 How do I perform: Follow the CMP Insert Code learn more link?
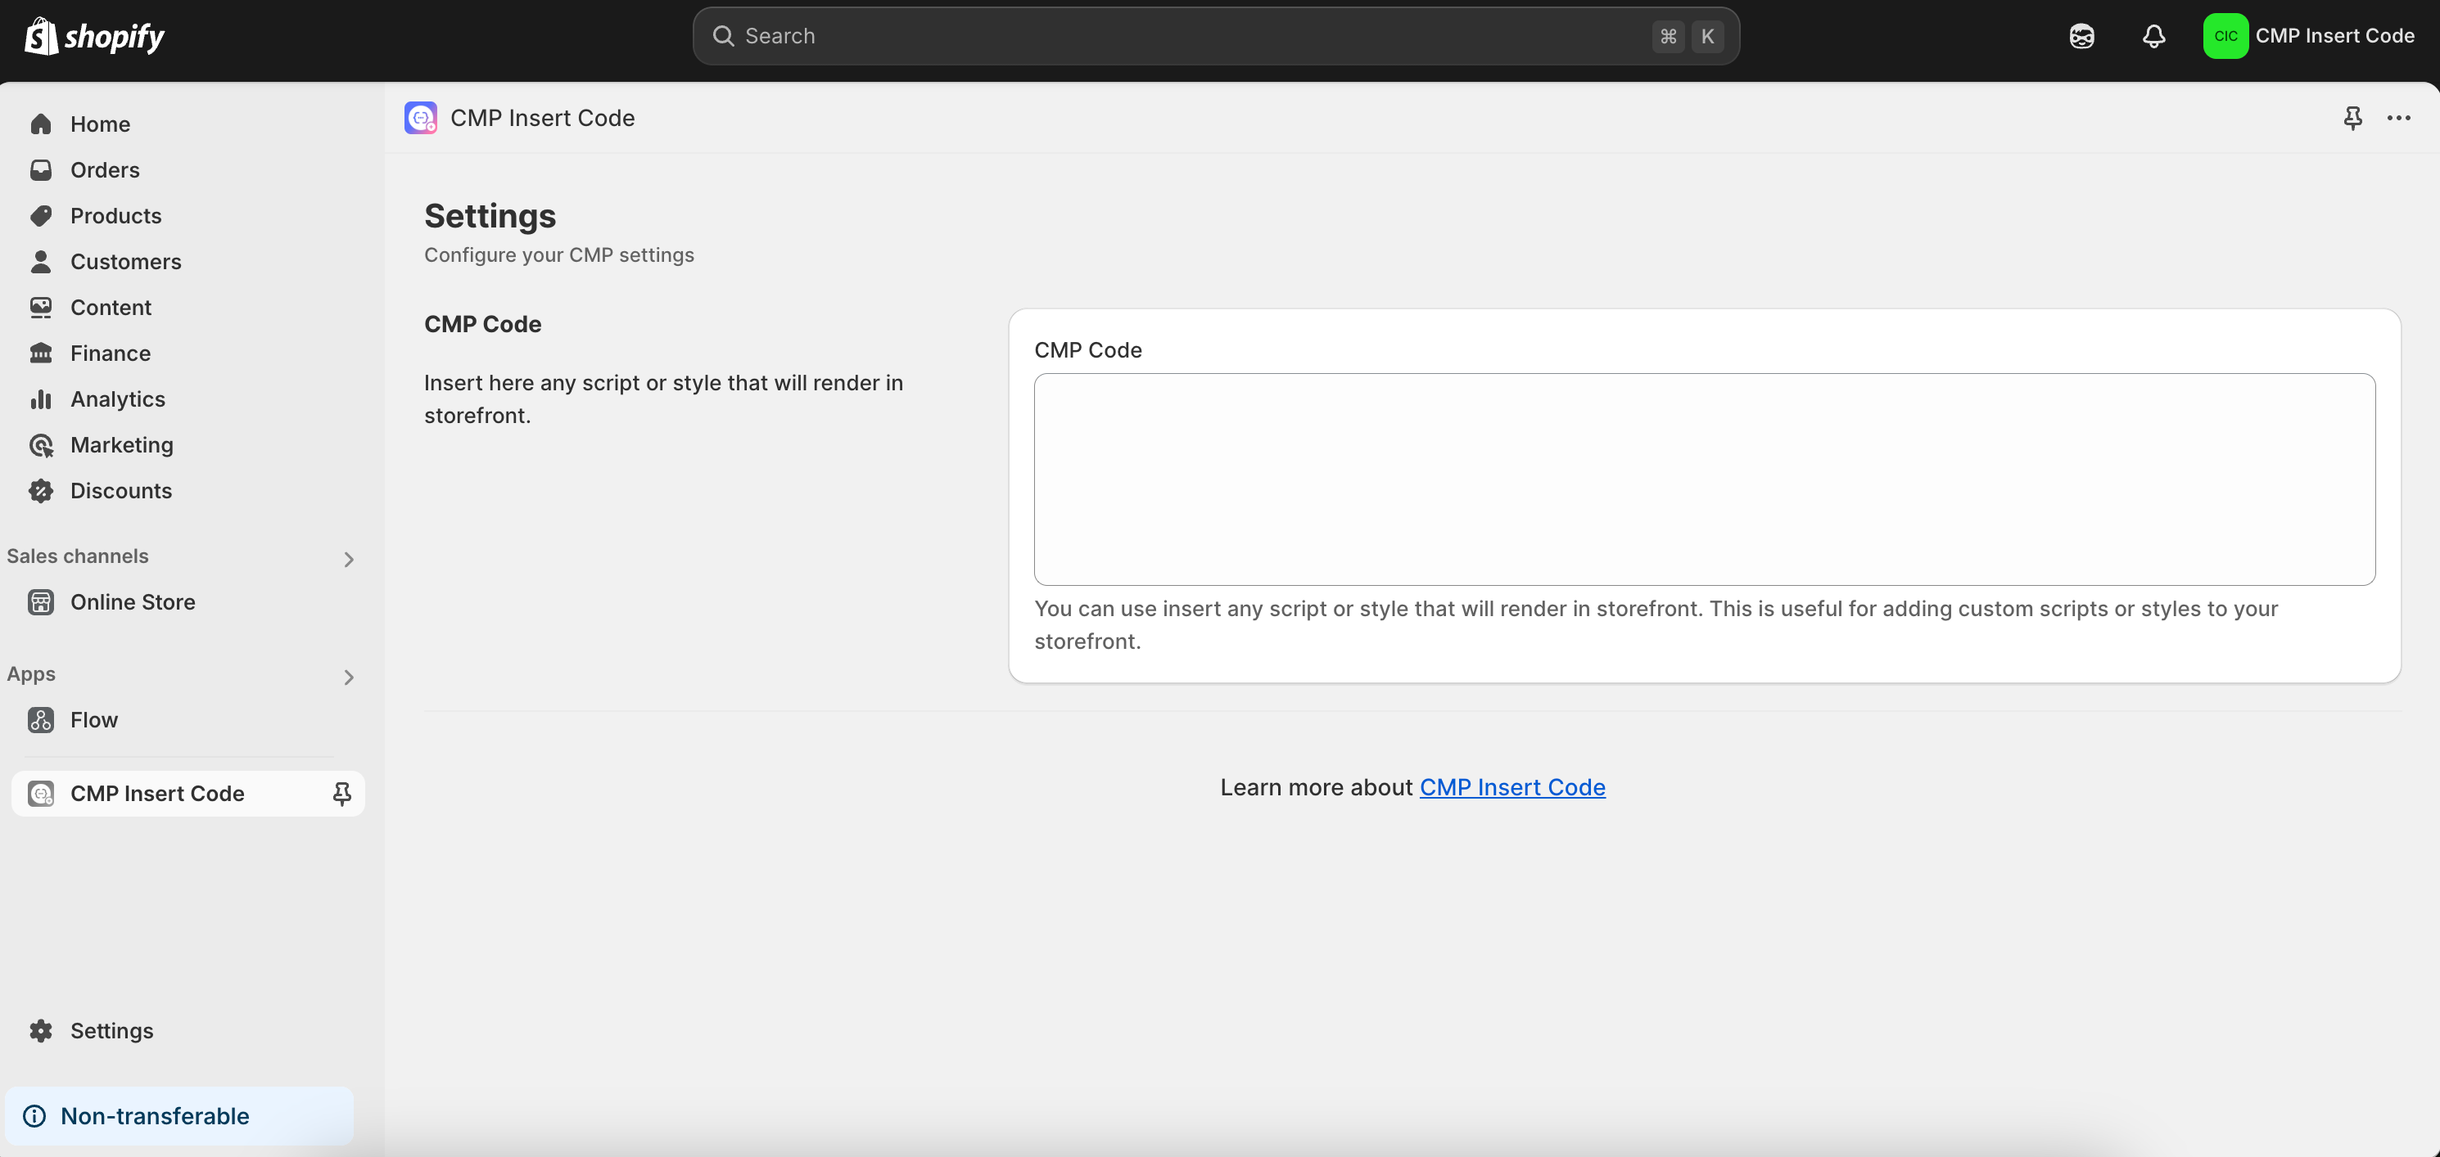point(1511,787)
